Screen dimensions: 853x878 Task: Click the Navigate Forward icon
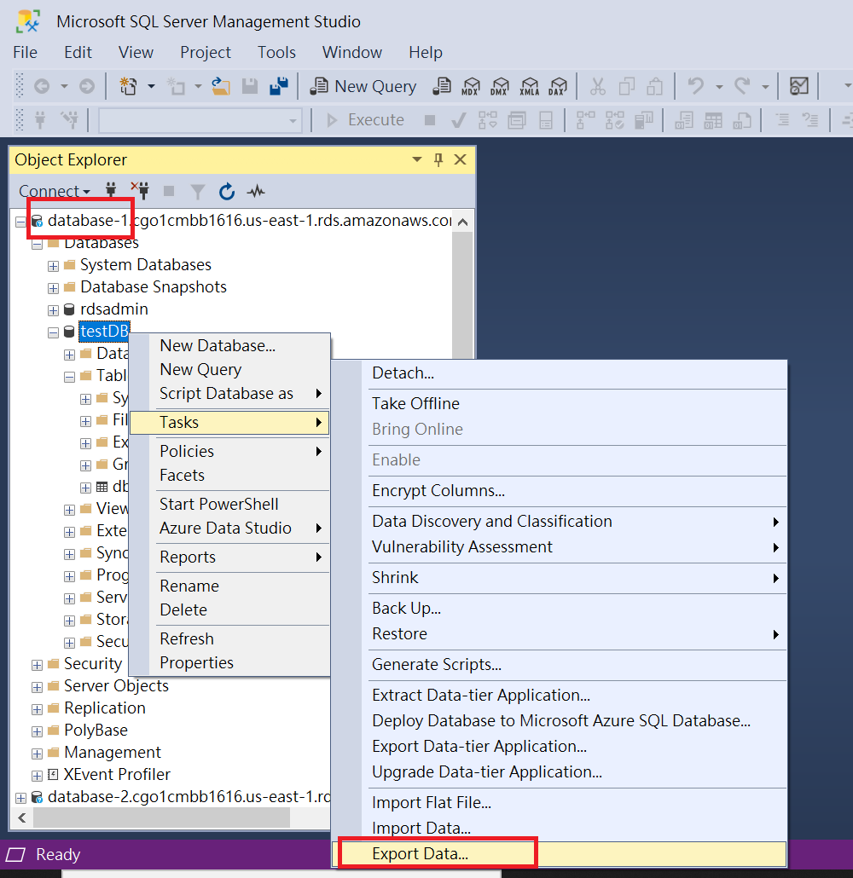coord(87,86)
